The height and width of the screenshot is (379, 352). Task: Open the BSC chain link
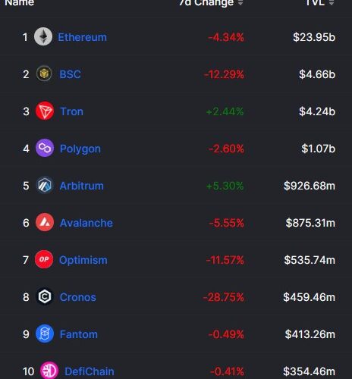(70, 74)
